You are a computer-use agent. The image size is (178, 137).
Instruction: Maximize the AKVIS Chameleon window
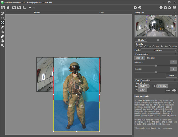(169, 2)
